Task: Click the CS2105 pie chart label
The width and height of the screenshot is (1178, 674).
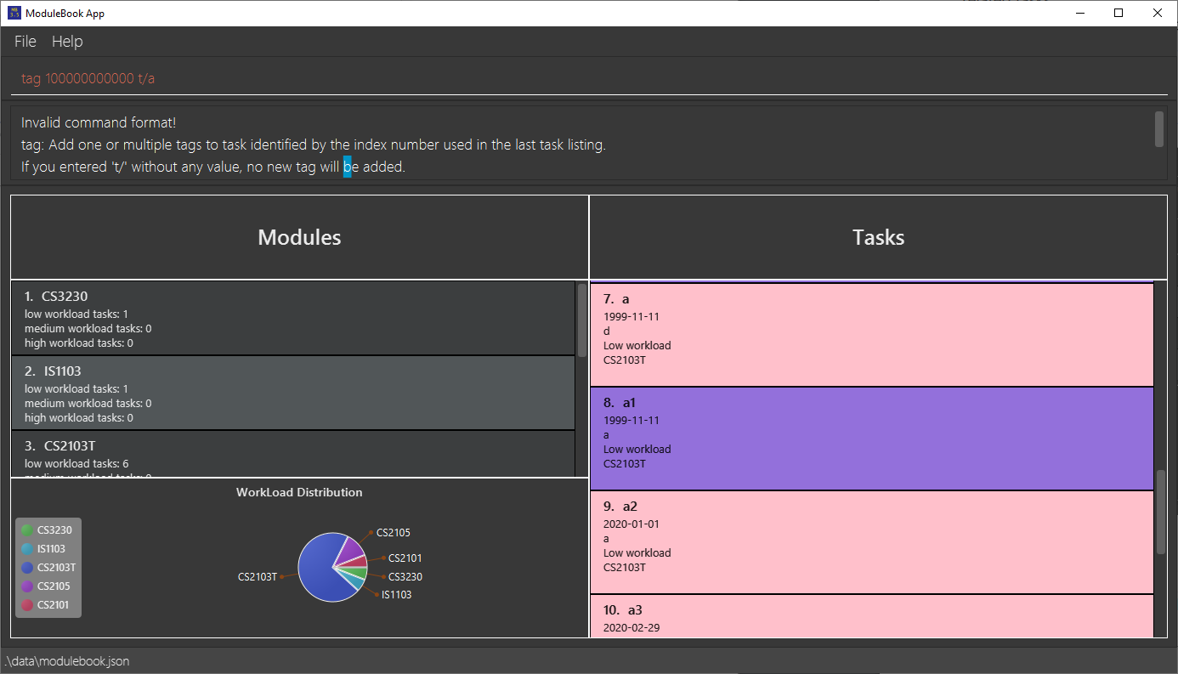Action: click(394, 533)
